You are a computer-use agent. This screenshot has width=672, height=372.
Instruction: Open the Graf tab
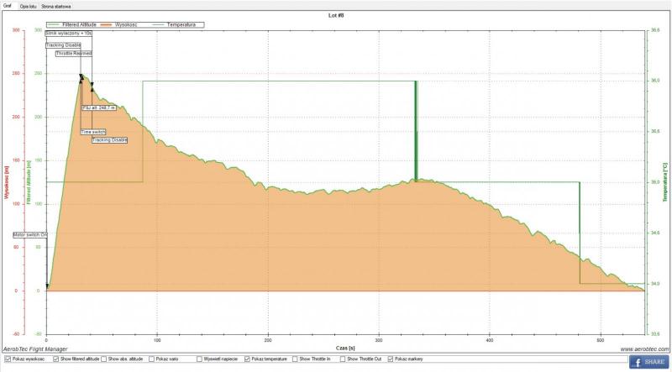click(x=8, y=5)
